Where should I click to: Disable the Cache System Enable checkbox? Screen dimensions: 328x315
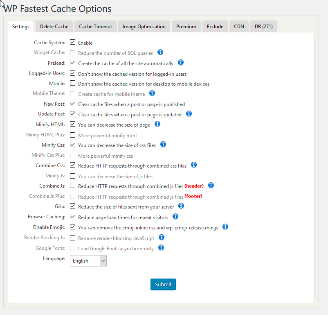click(x=73, y=42)
